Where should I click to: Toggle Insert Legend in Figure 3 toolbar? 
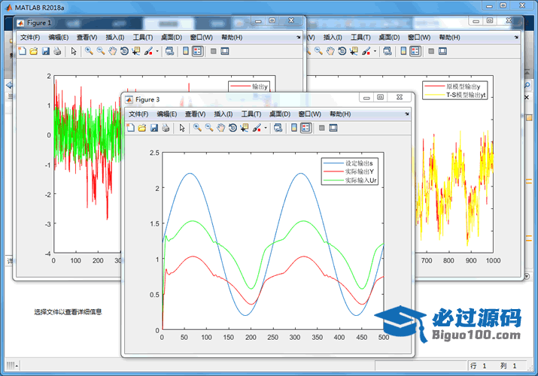pos(305,128)
